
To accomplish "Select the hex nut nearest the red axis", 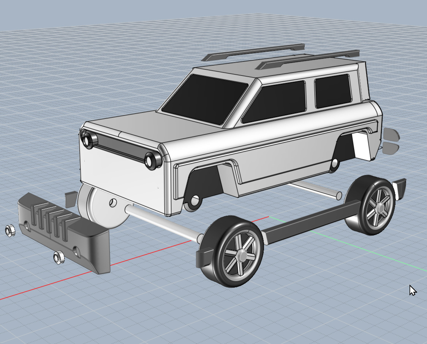I will click(x=59, y=257).
